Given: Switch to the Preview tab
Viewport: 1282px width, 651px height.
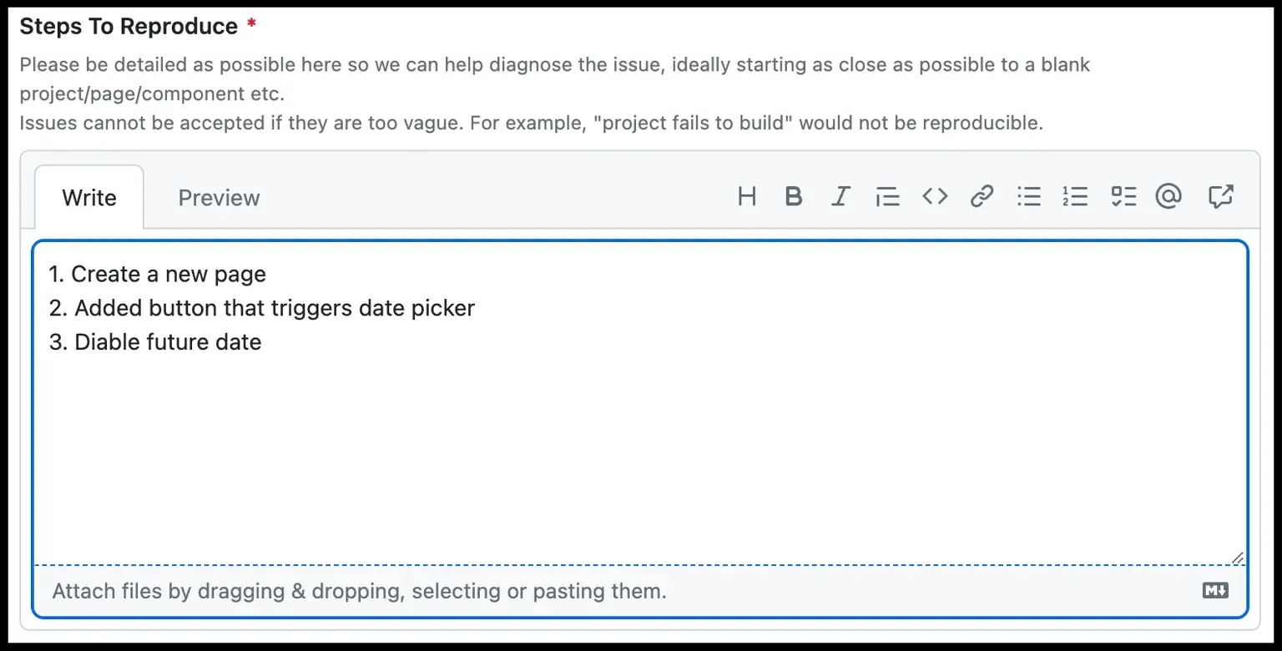Looking at the screenshot, I should coord(219,198).
